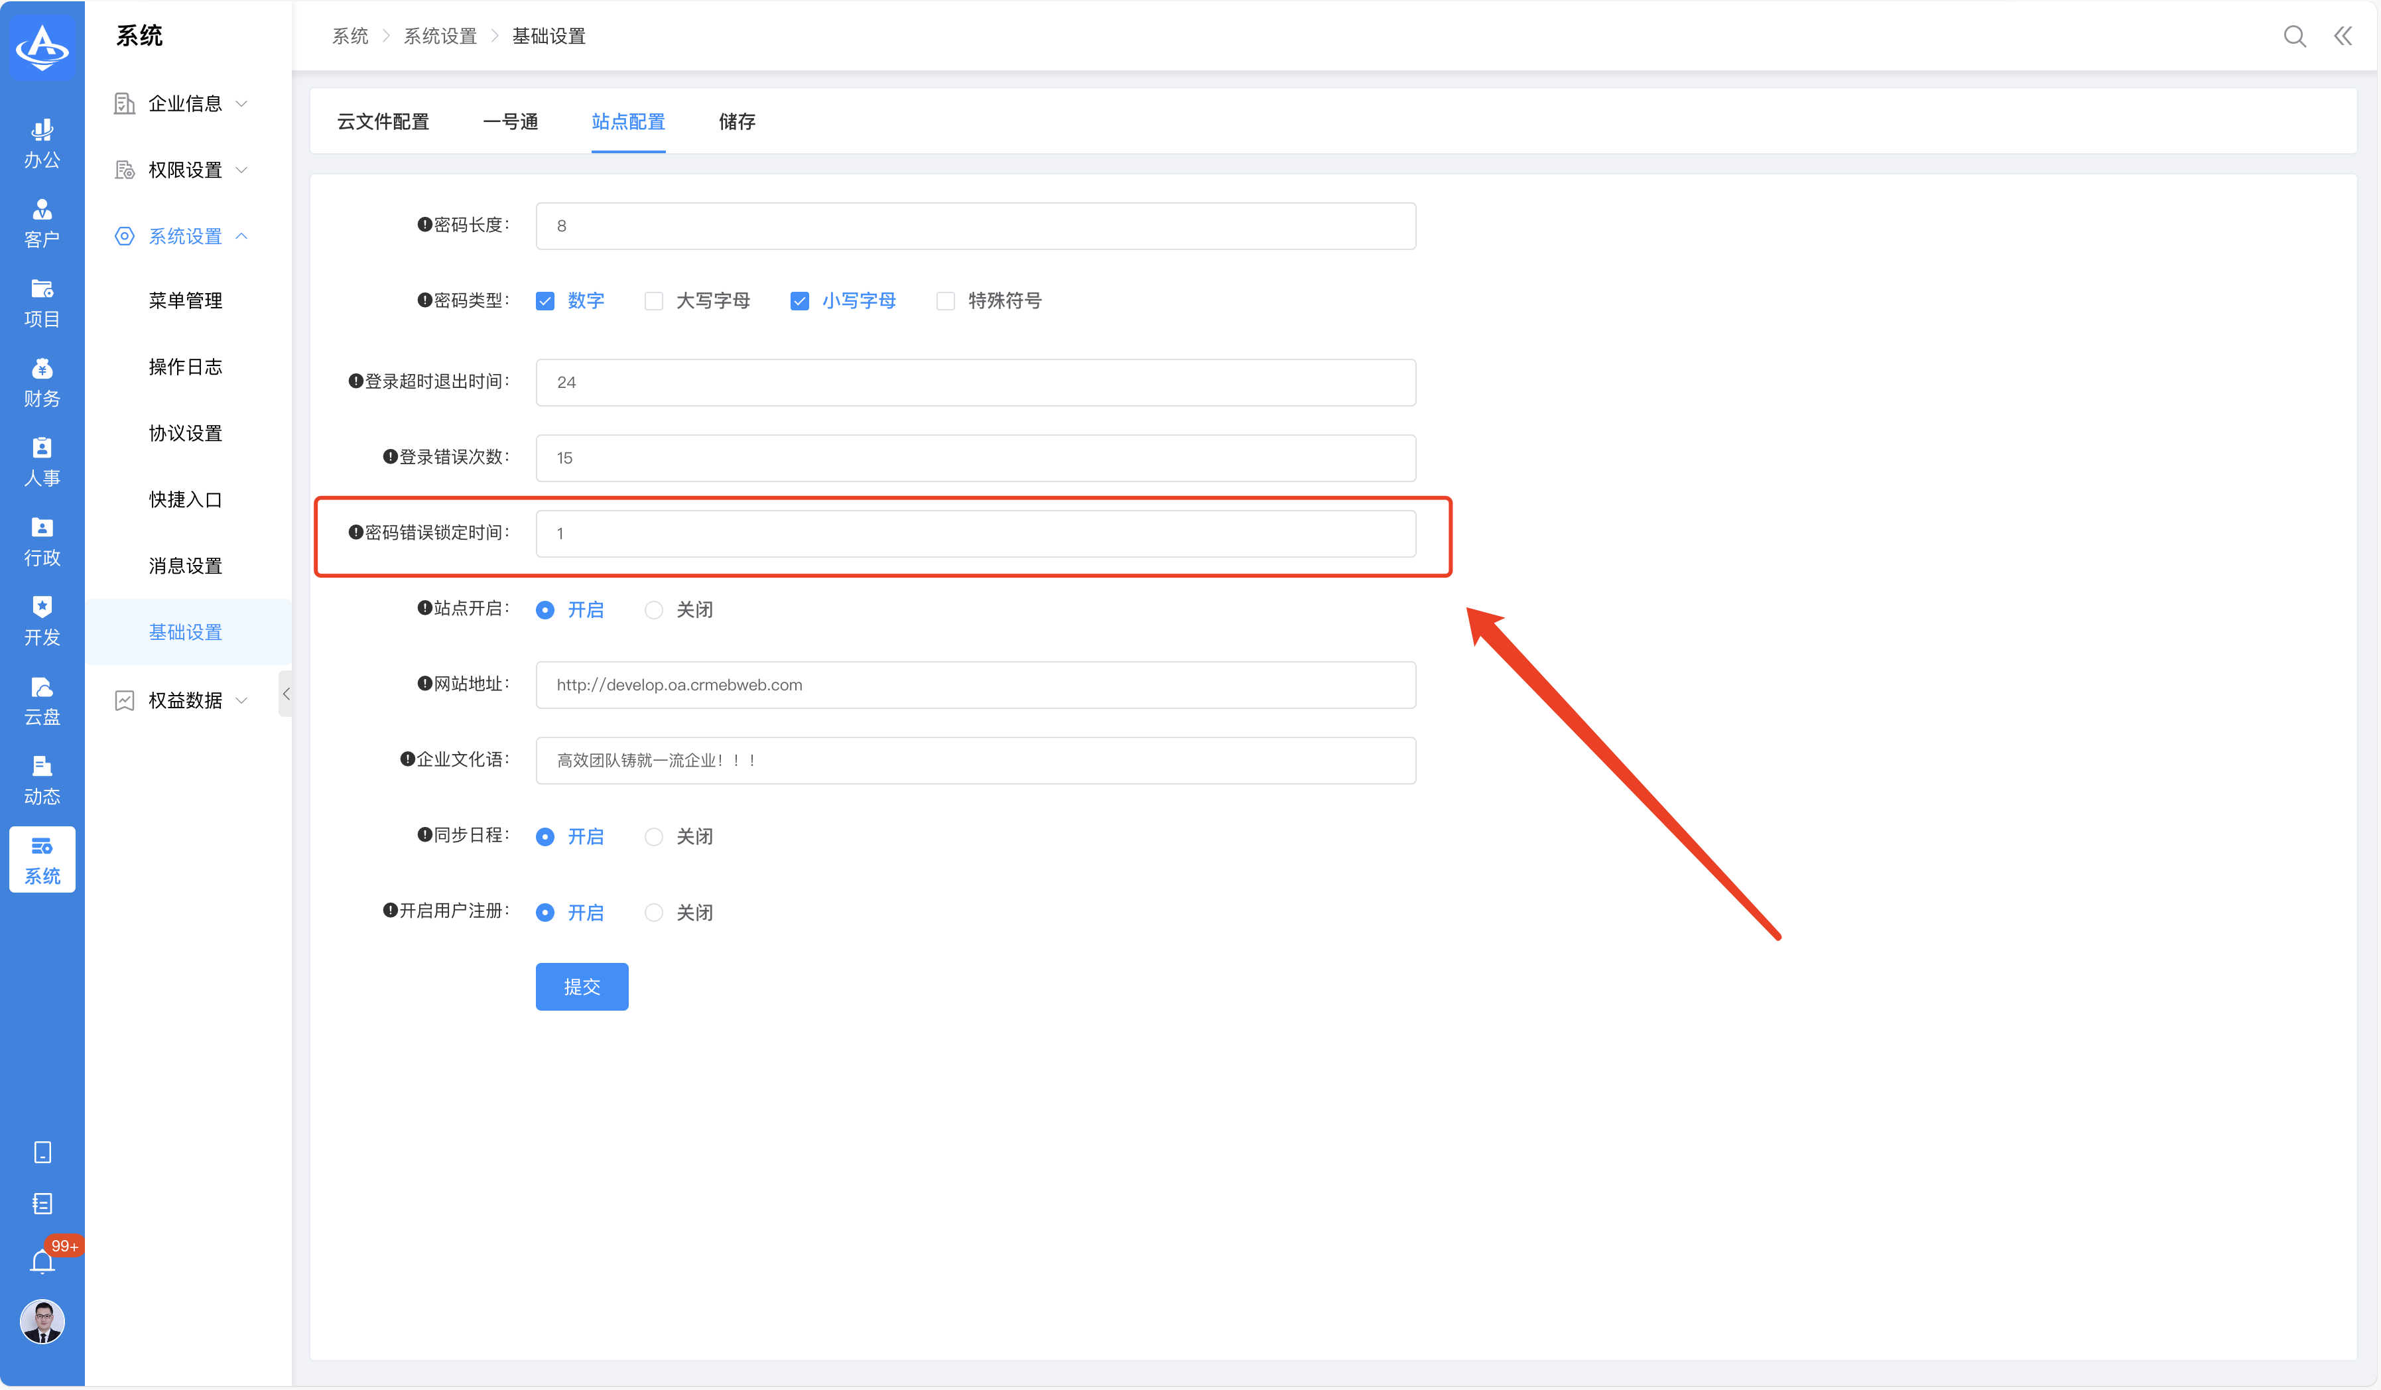Screen dimensions: 2381x1390
Task: Check the 大写字母 password type checkbox
Action: pyautogui.click(x=654, y=302)
